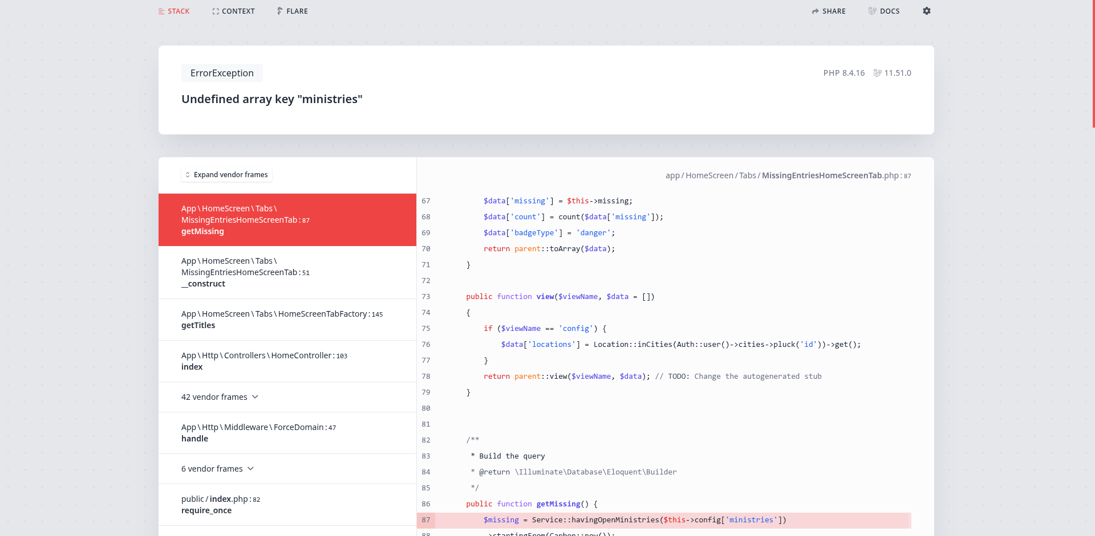Open the SHARE menu
The image size is (1095, 536).
pyautogui.click(x=829, y=11)
